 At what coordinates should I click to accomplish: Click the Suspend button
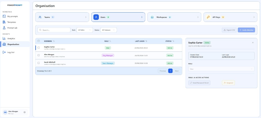pyautogui.click(x=228, y=83)
